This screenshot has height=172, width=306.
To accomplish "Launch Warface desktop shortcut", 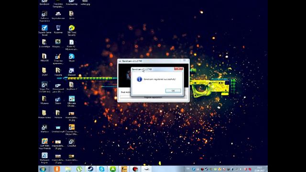I will click(x=44, y=128).
